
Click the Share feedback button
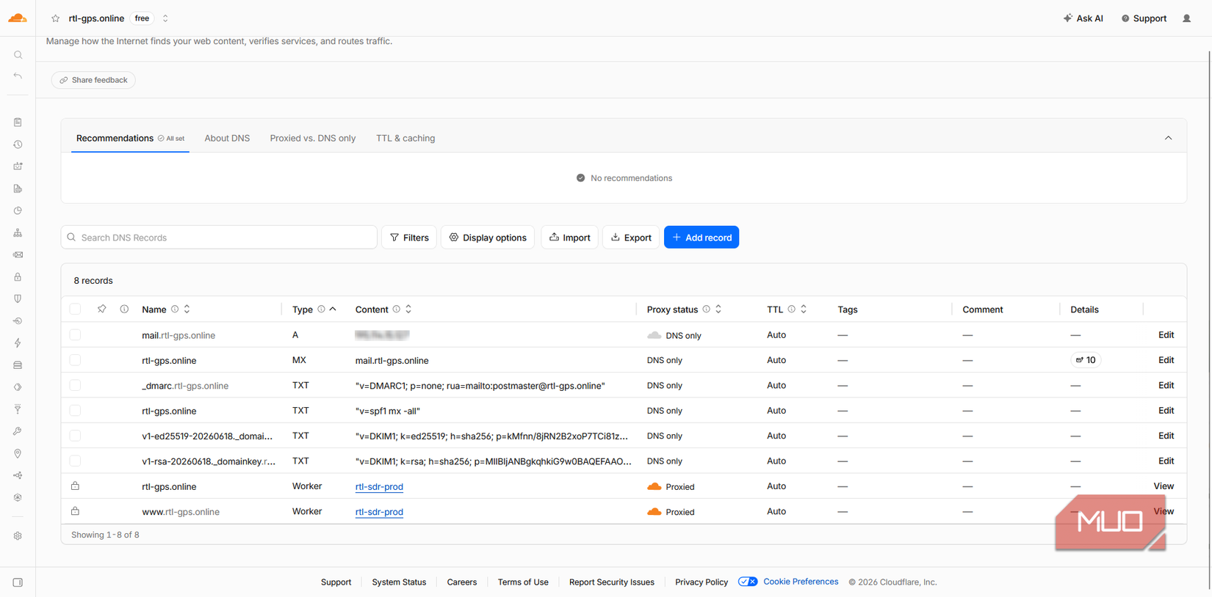[x=93, y=80]
